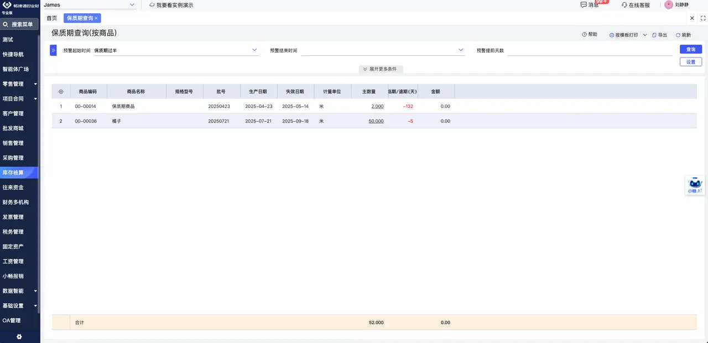Close all tabs with the X icon
The width and height of the screenshot is (708, 343).
(x=692, y=18)
